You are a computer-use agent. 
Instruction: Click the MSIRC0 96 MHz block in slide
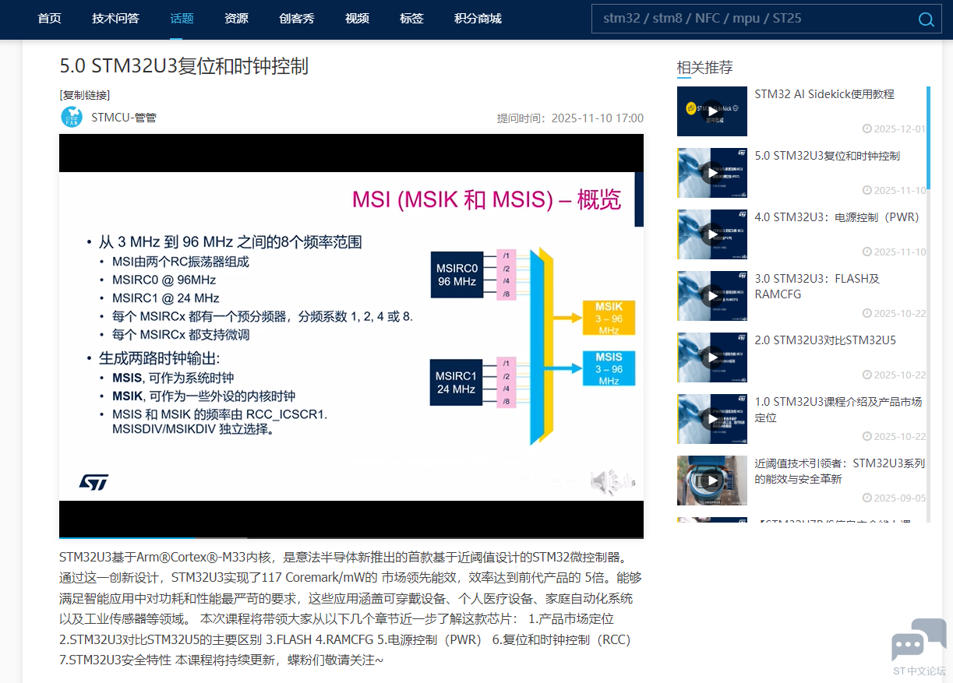(456, 273)
